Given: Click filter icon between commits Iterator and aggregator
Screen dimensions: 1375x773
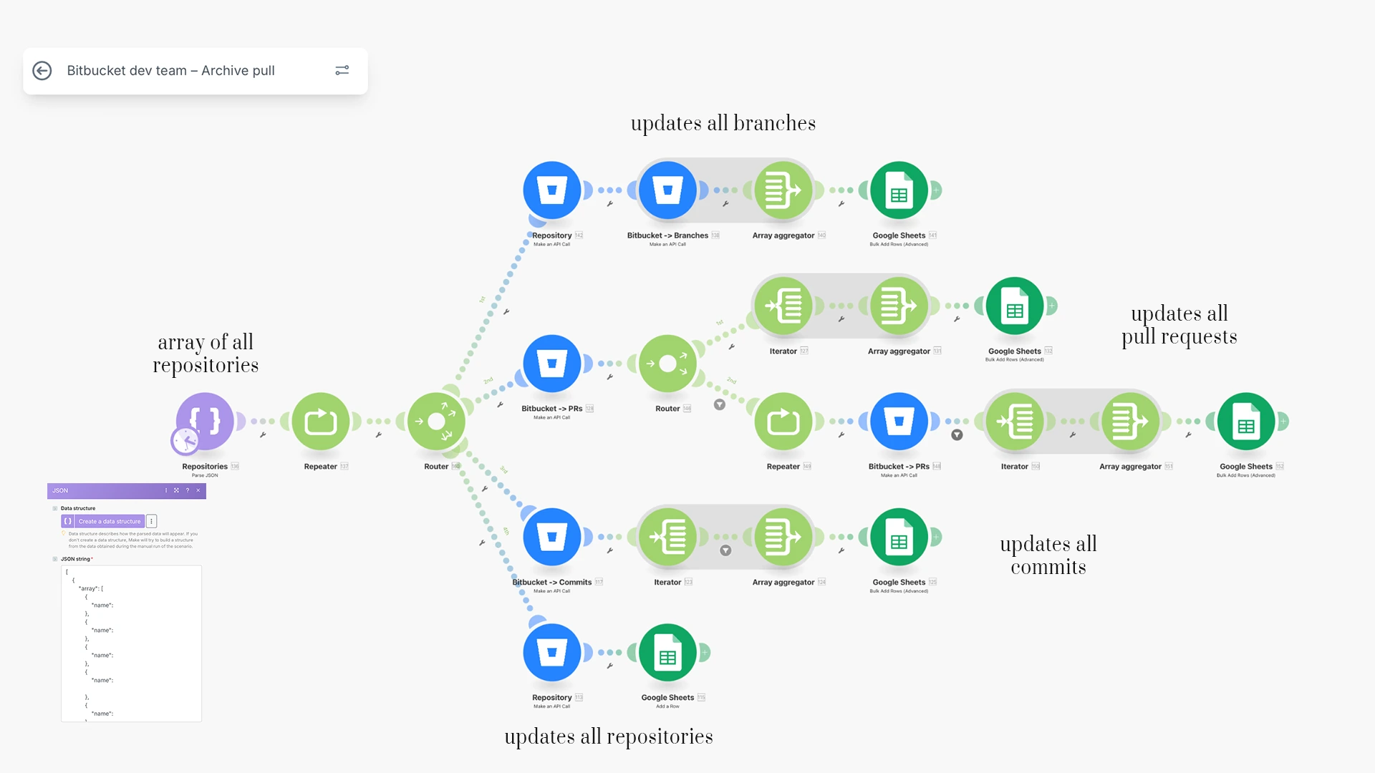Looking at the screenshot, I should tap(725, 550).
